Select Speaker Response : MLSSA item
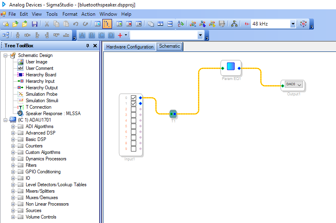This screenshot has height=223, width=336. 53,114
